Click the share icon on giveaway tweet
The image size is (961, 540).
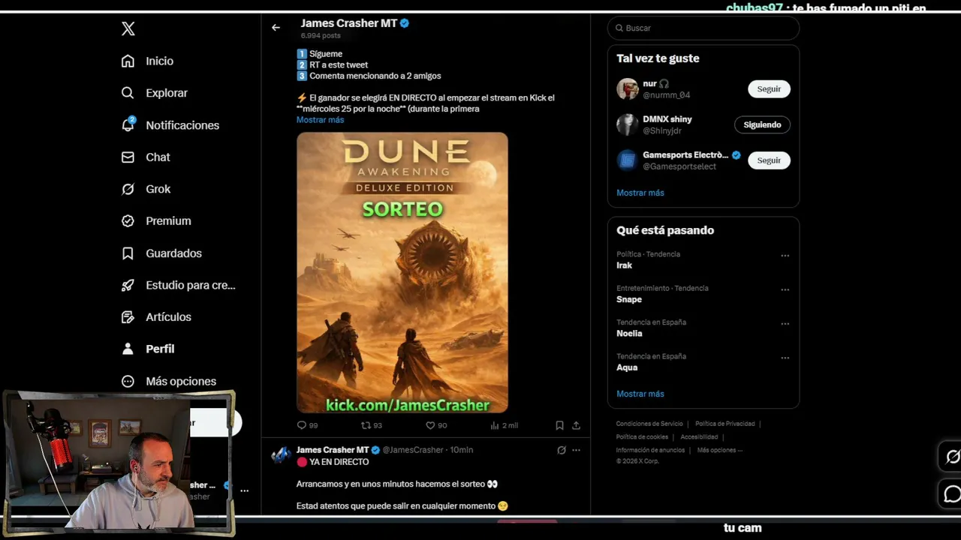pos(576,425)
